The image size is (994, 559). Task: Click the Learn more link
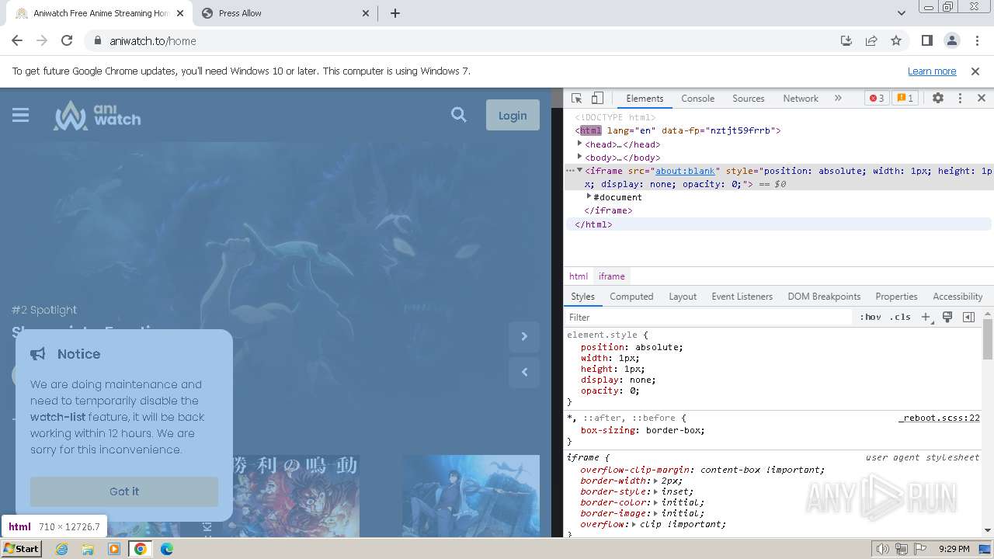tap(932, 71)
